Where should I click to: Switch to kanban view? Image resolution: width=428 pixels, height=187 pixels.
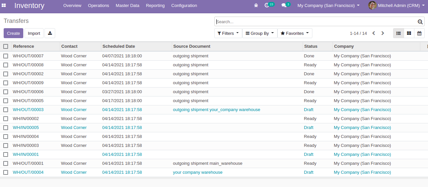pyautogui.click(x=409, y=33)
